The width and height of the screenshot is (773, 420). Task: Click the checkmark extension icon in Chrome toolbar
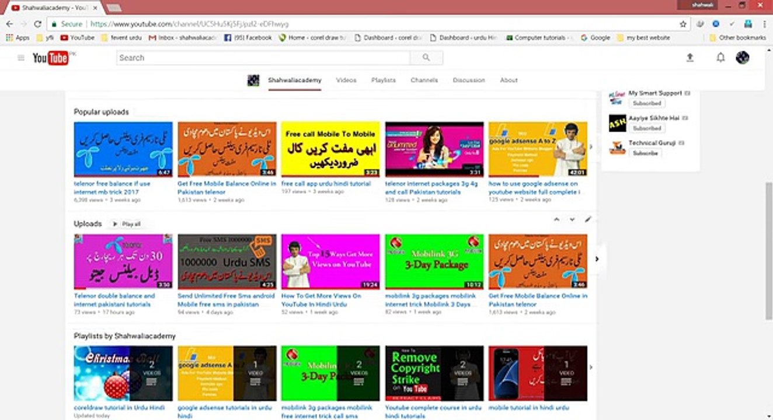[x=732, y=24]
